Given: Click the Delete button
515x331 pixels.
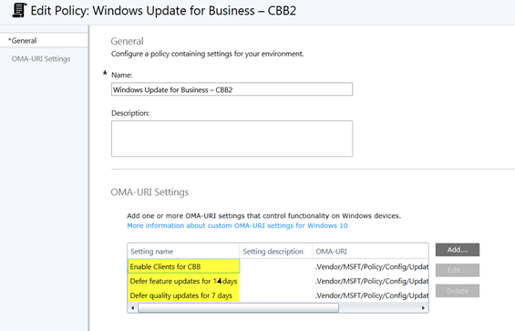Looking at the screenshot, I should (x=458, y=291).
